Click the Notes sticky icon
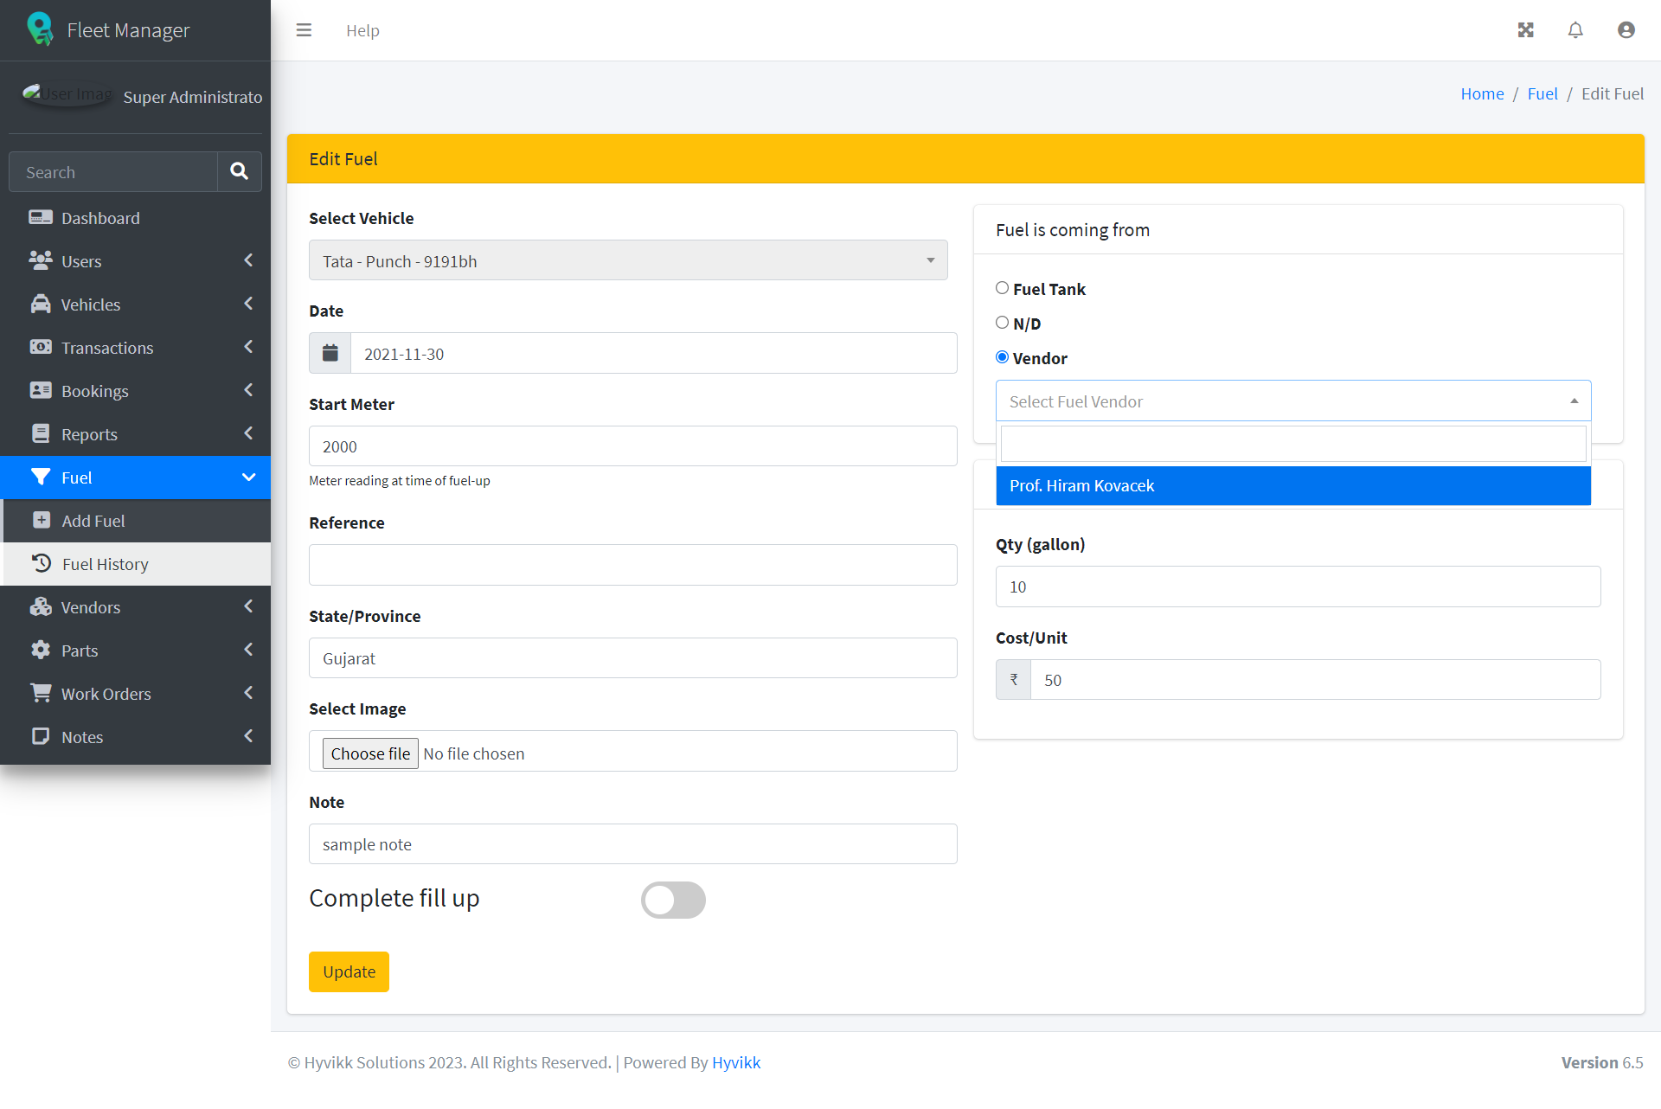 (x=41, y=736)
